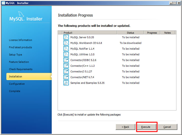Select the row 'MySQL Notifier 1.1.4'
The width and height of the screenshot is (182, 135).
coord(117,48)
